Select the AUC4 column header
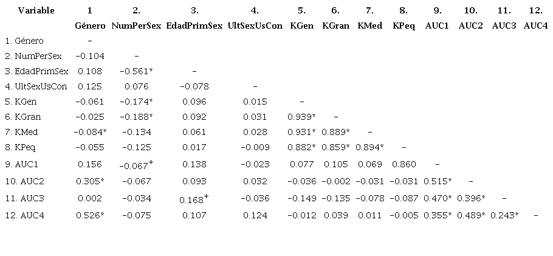553x256 pixels. pyautogui.click(x=535, y=26)
